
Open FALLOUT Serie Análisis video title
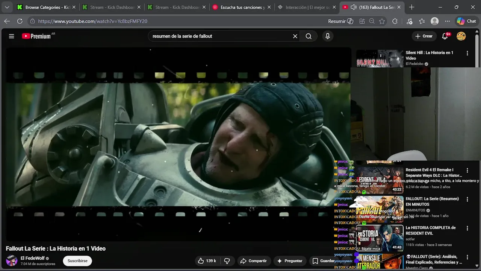coord(434,259)
